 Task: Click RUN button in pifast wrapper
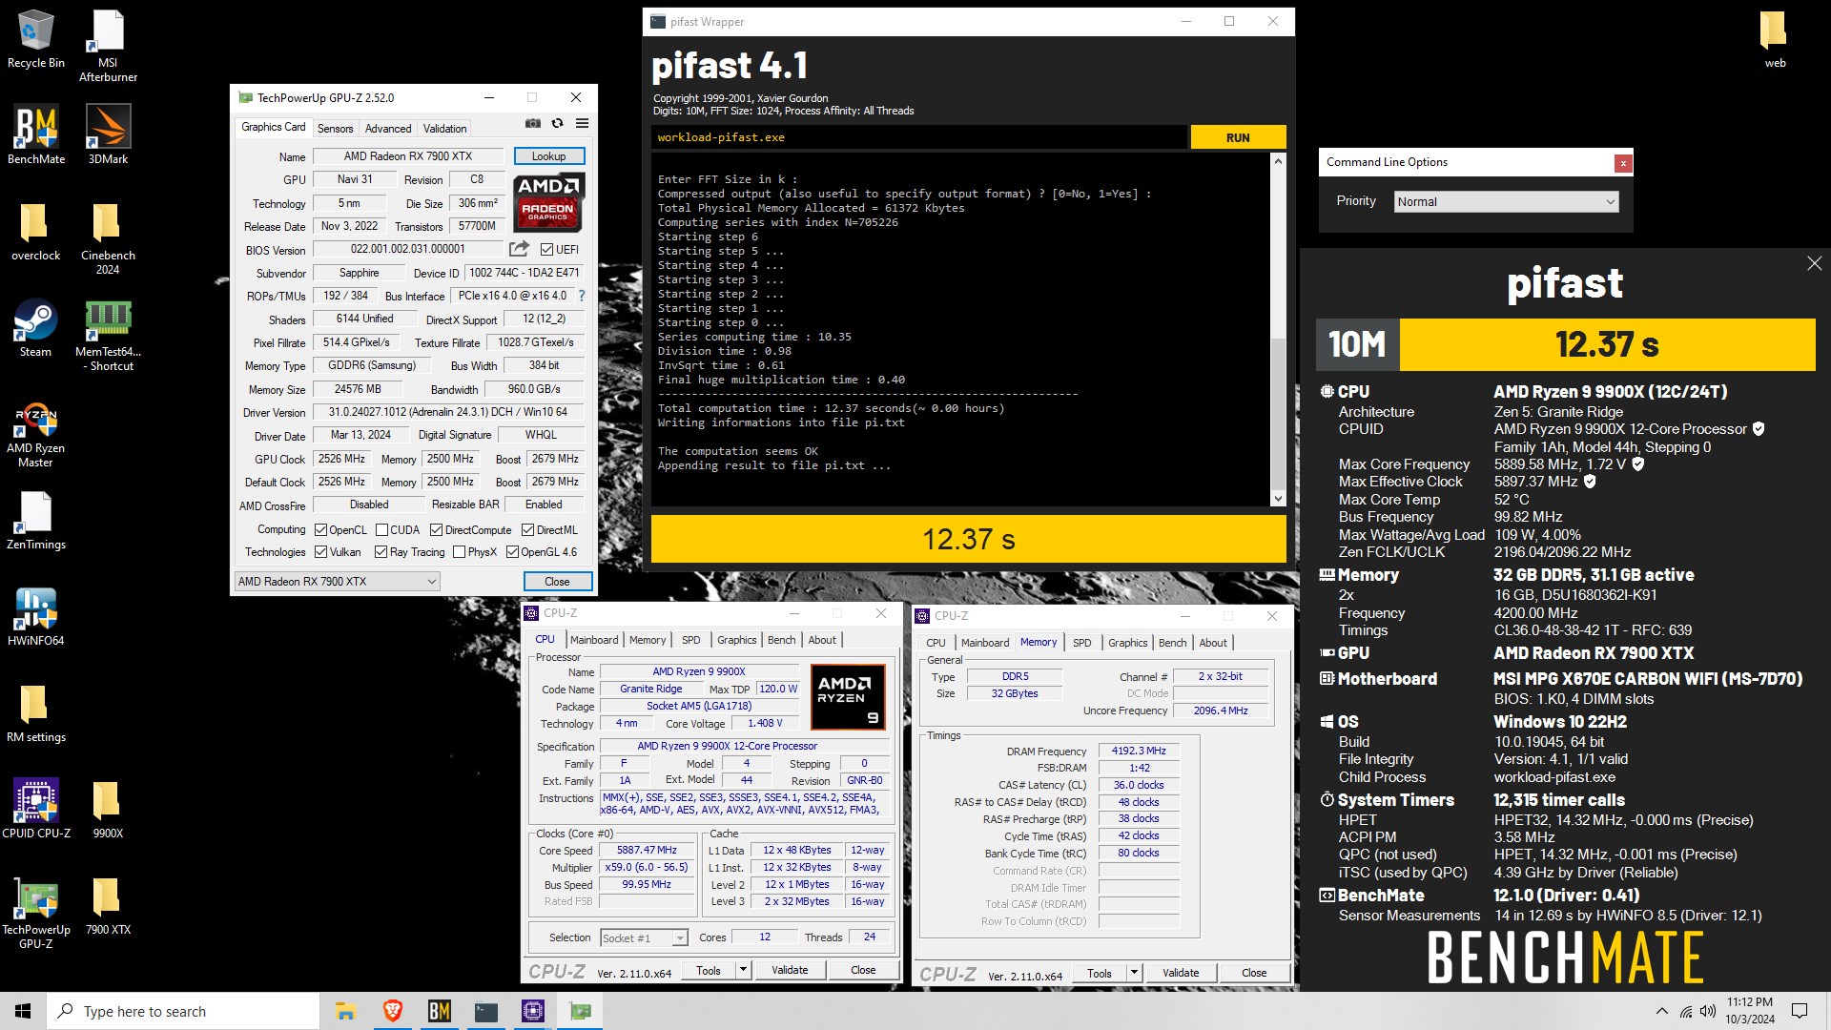tap(1238, 137)
